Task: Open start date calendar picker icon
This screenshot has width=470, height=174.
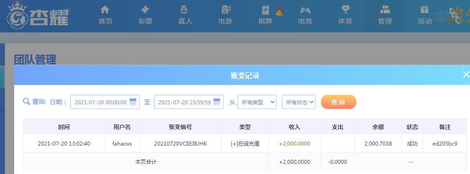Action: (133, 102)
